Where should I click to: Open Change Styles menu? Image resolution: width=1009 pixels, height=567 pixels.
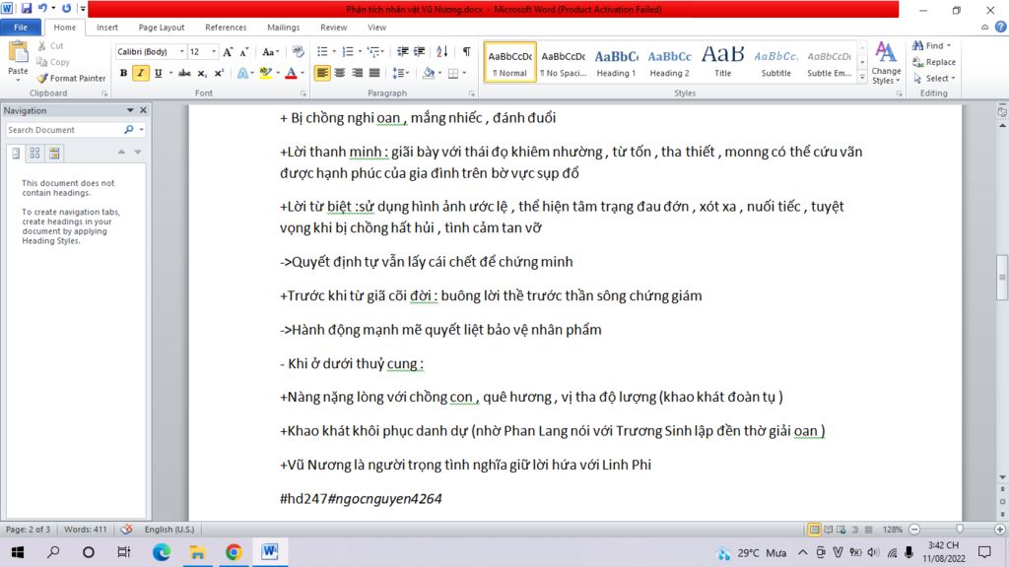[x=886, y=63]
